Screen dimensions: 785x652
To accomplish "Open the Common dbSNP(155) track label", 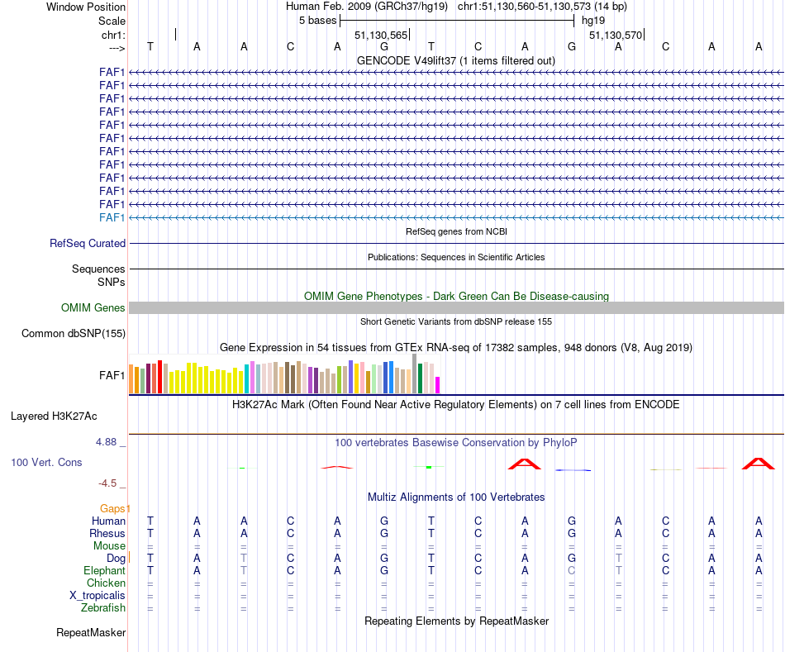I will [x=74, y=334].
